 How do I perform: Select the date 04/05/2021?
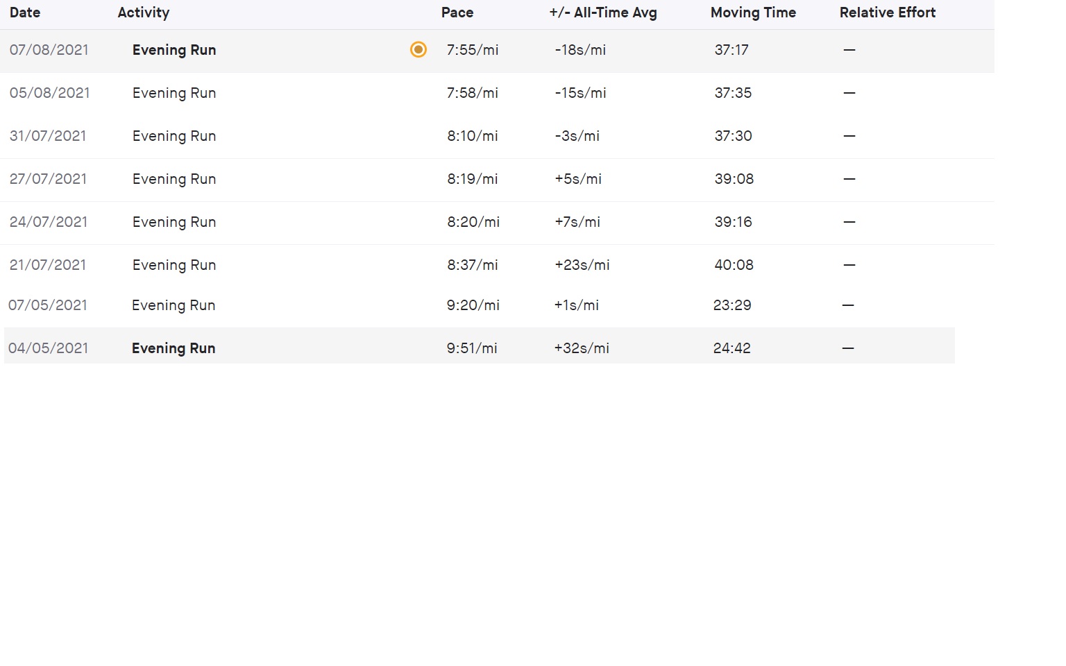49,348
